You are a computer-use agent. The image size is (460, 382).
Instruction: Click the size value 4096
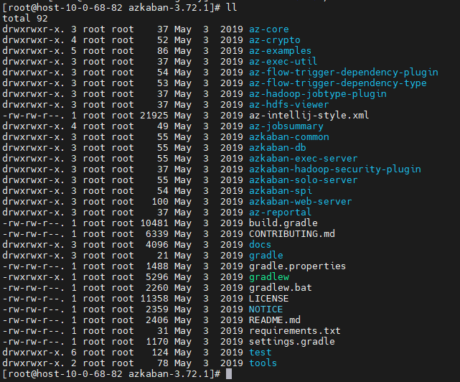pyautogui.click(x=157, y=245)
